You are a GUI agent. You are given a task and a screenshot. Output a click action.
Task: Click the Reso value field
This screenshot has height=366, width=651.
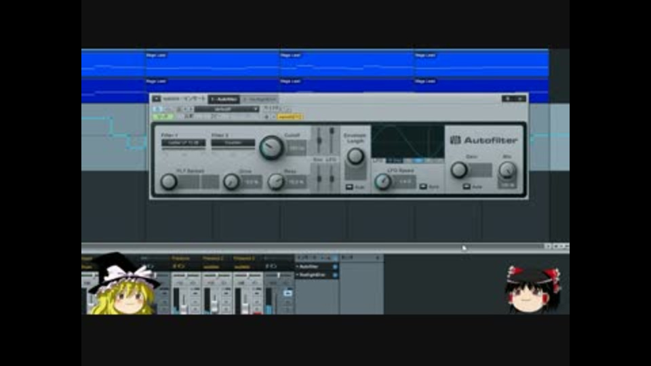click(x=296, y=182)
